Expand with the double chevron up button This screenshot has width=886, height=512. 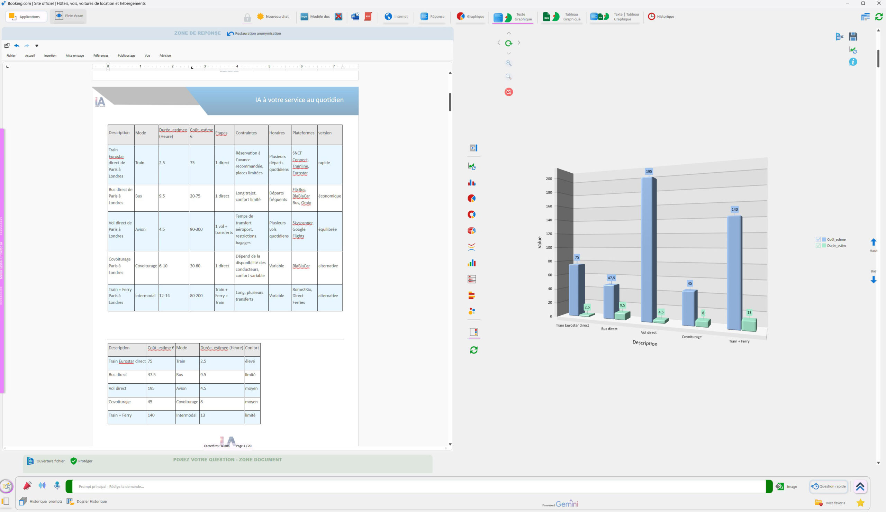pos(860,486)
